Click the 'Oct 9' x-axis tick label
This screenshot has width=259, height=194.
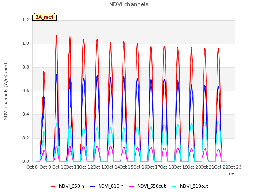[45, 167]
